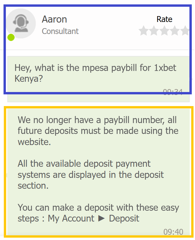
Task: Click the word website in the reply
Action: 34,142
